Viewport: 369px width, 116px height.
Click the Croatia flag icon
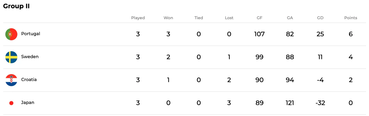tap(11, 80)
